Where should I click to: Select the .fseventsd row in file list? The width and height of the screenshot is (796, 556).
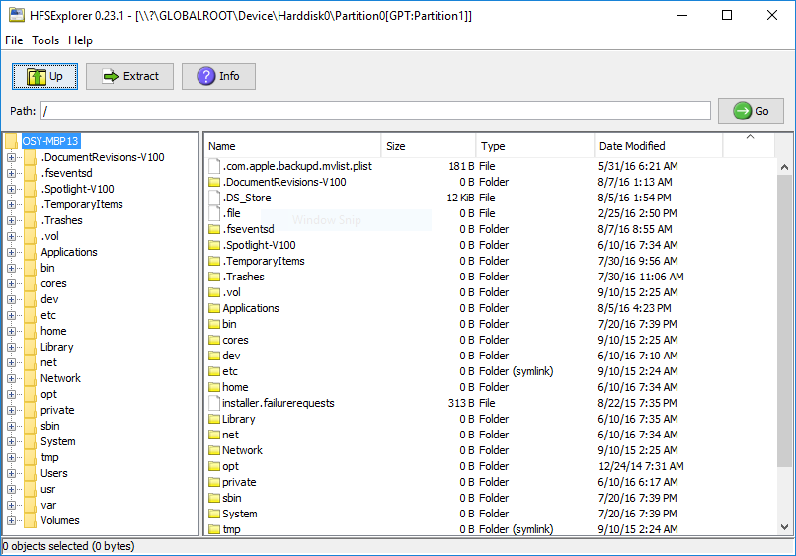click(491, 229)
